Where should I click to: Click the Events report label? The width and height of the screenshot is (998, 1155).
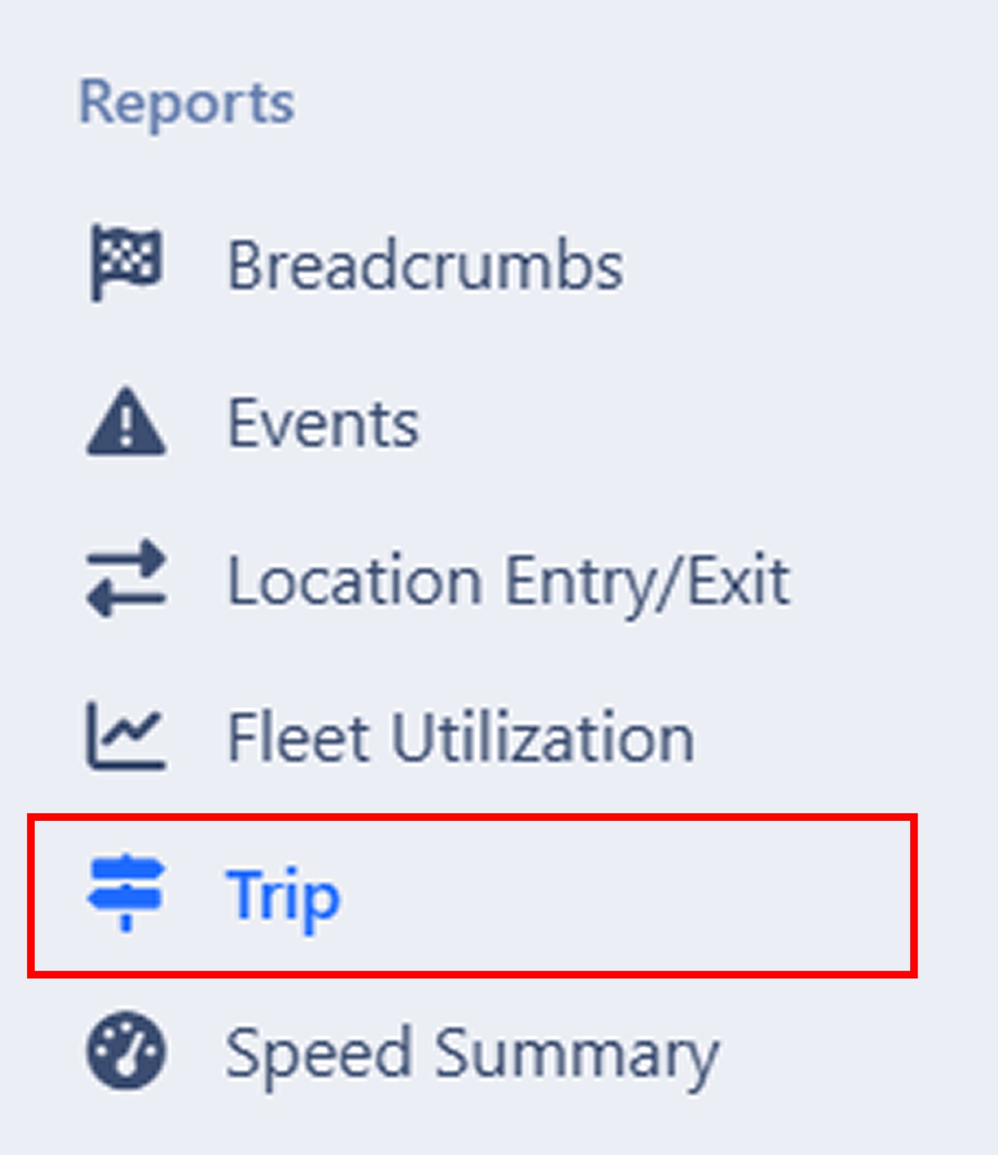tap(324, 424)
